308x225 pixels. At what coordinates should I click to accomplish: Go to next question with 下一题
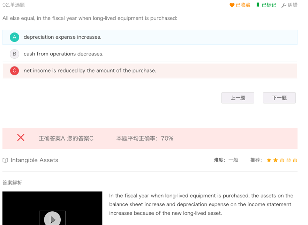click(x=279, y=98)
